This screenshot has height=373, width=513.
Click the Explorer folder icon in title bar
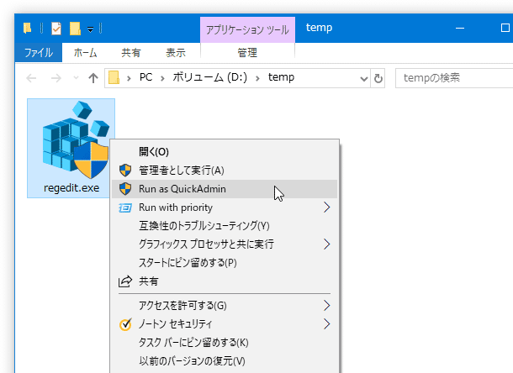(28, 28)
